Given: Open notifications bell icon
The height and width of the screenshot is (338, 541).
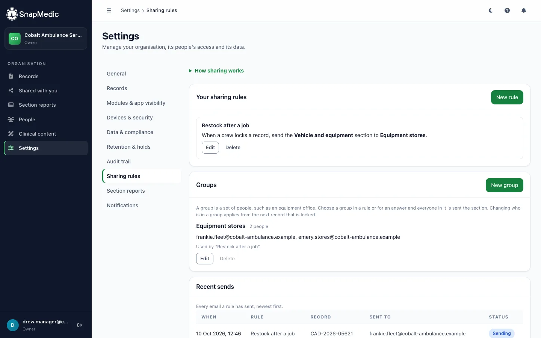Looking at the screenshot, I should [x=524, y=11].
